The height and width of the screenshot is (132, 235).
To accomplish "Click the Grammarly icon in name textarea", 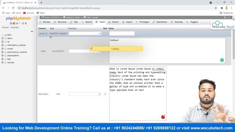I will (x=222, y=60).
